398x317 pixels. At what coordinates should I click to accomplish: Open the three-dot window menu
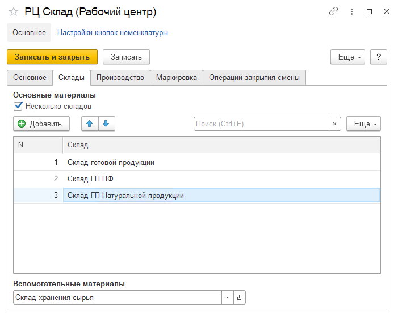click(x=351, y=11)
